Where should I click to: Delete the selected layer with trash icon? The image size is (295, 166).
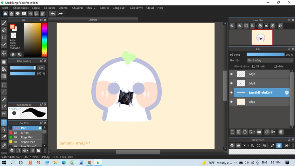(x=281, y=132)
